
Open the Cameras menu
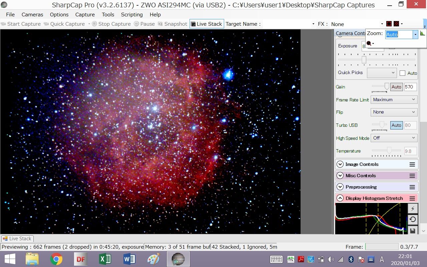click(32, 14)
